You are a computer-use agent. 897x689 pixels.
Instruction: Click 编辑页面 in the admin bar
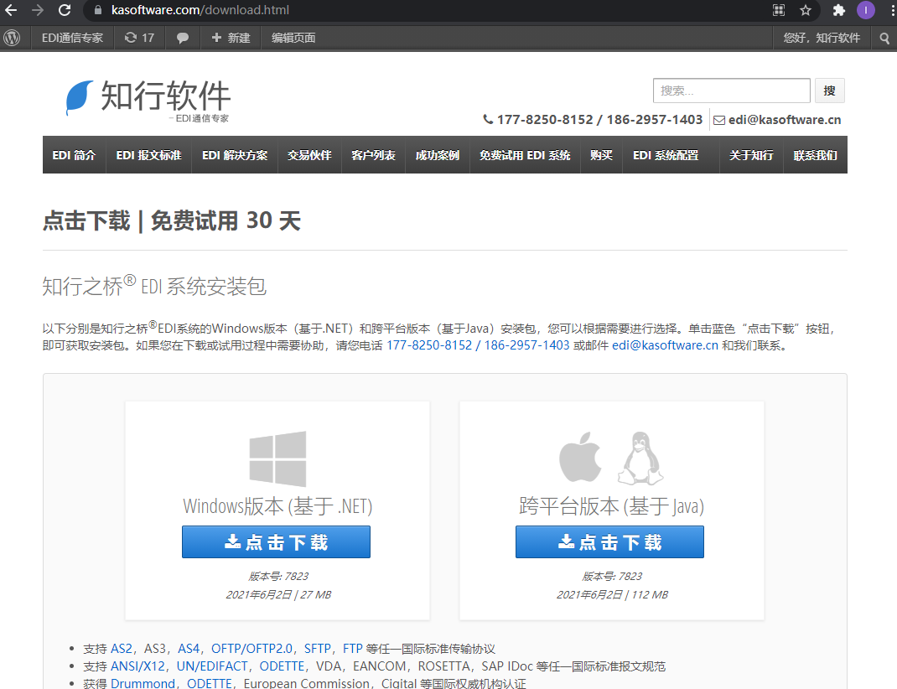pyautogui.click(x=293, y=38)
